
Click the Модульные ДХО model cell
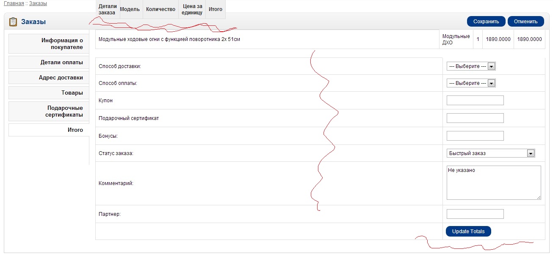click(456, 39)
